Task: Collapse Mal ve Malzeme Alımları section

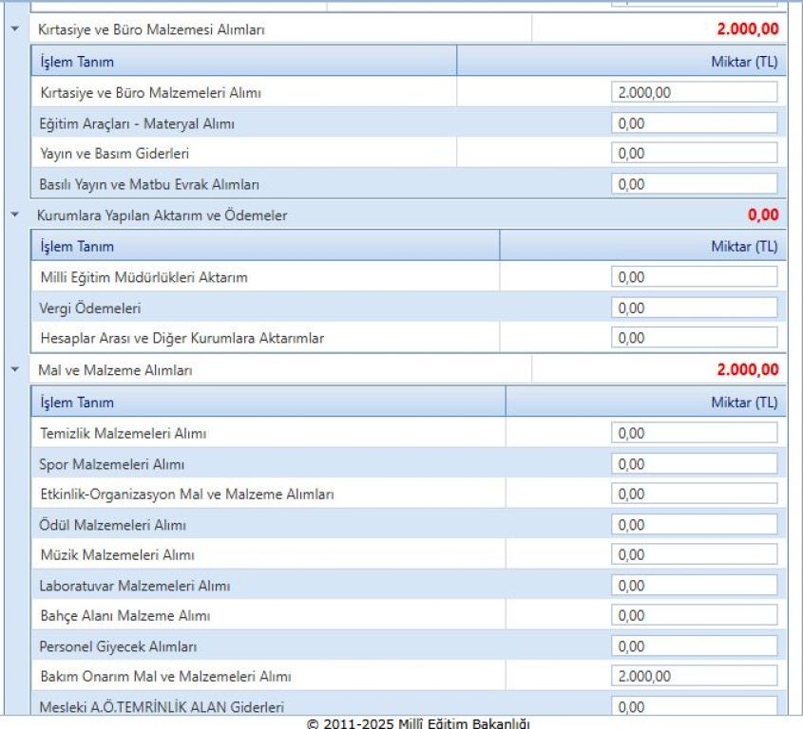Action: coord(14,370)
